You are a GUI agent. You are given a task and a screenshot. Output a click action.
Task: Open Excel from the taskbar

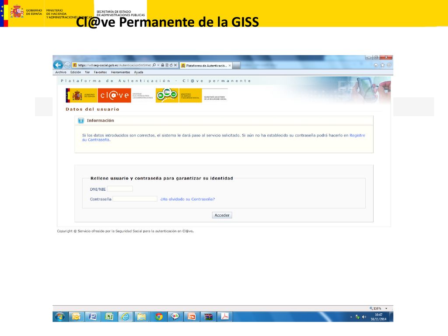point(109,317)
